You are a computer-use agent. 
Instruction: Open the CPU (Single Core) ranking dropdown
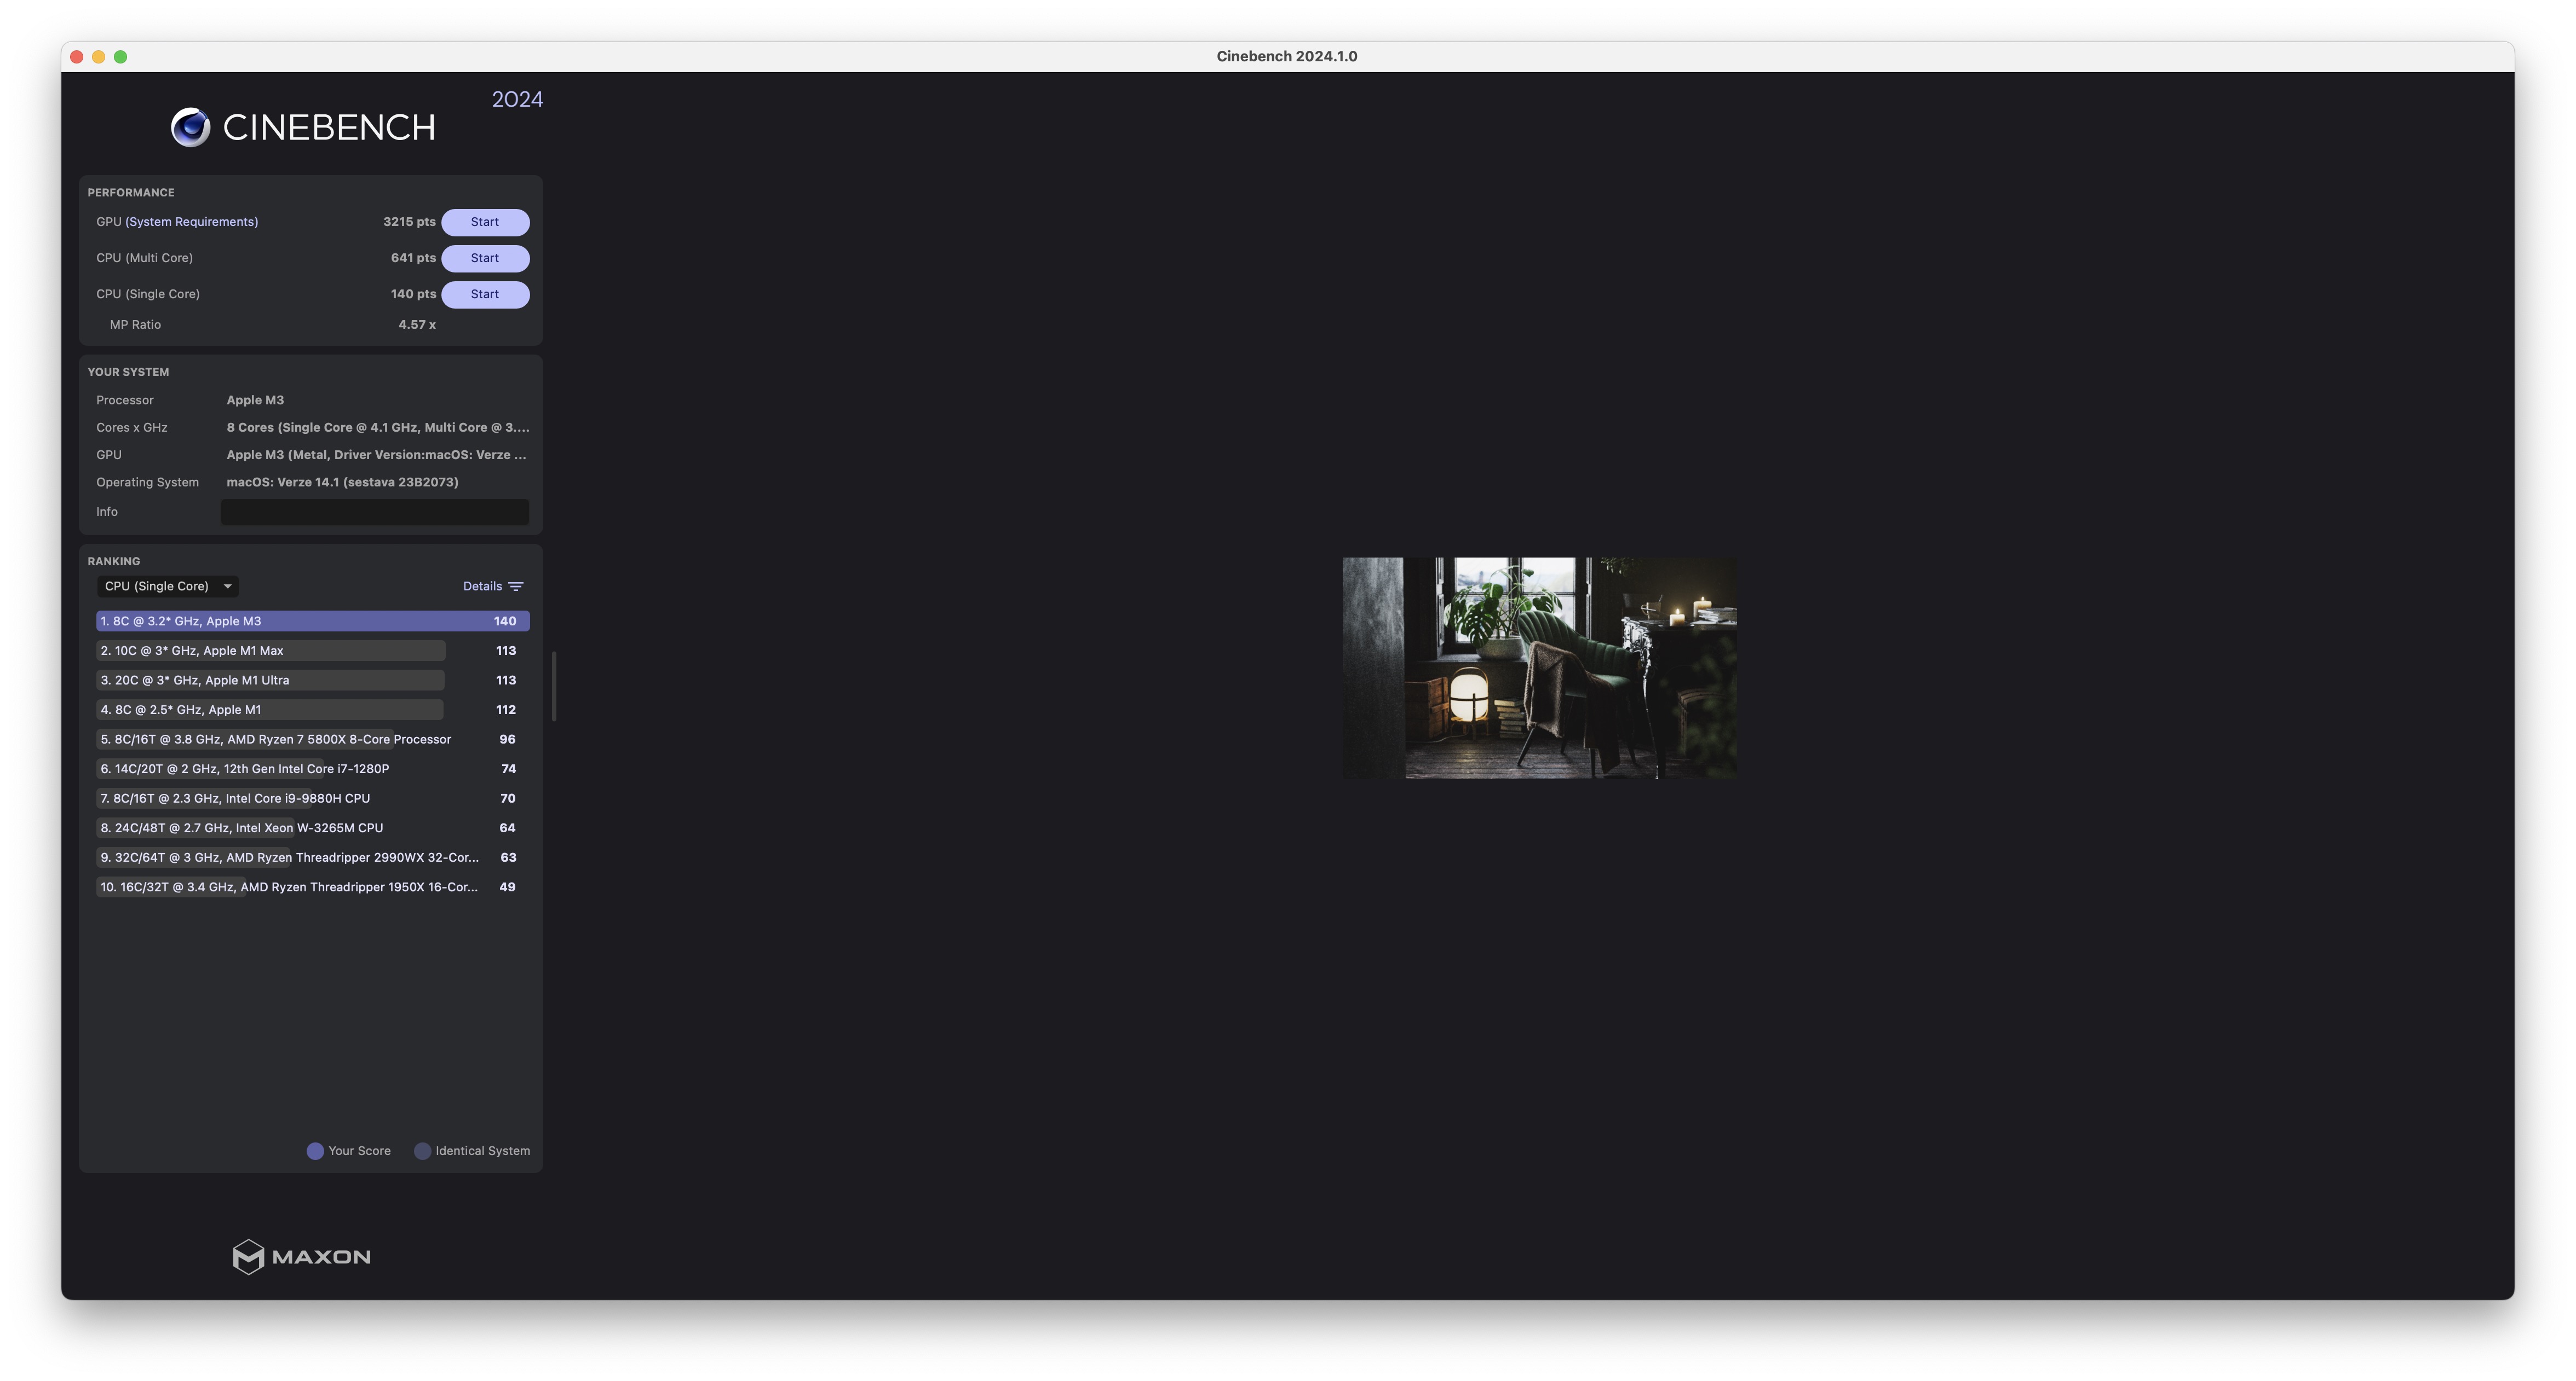click(x=168, y=587)
